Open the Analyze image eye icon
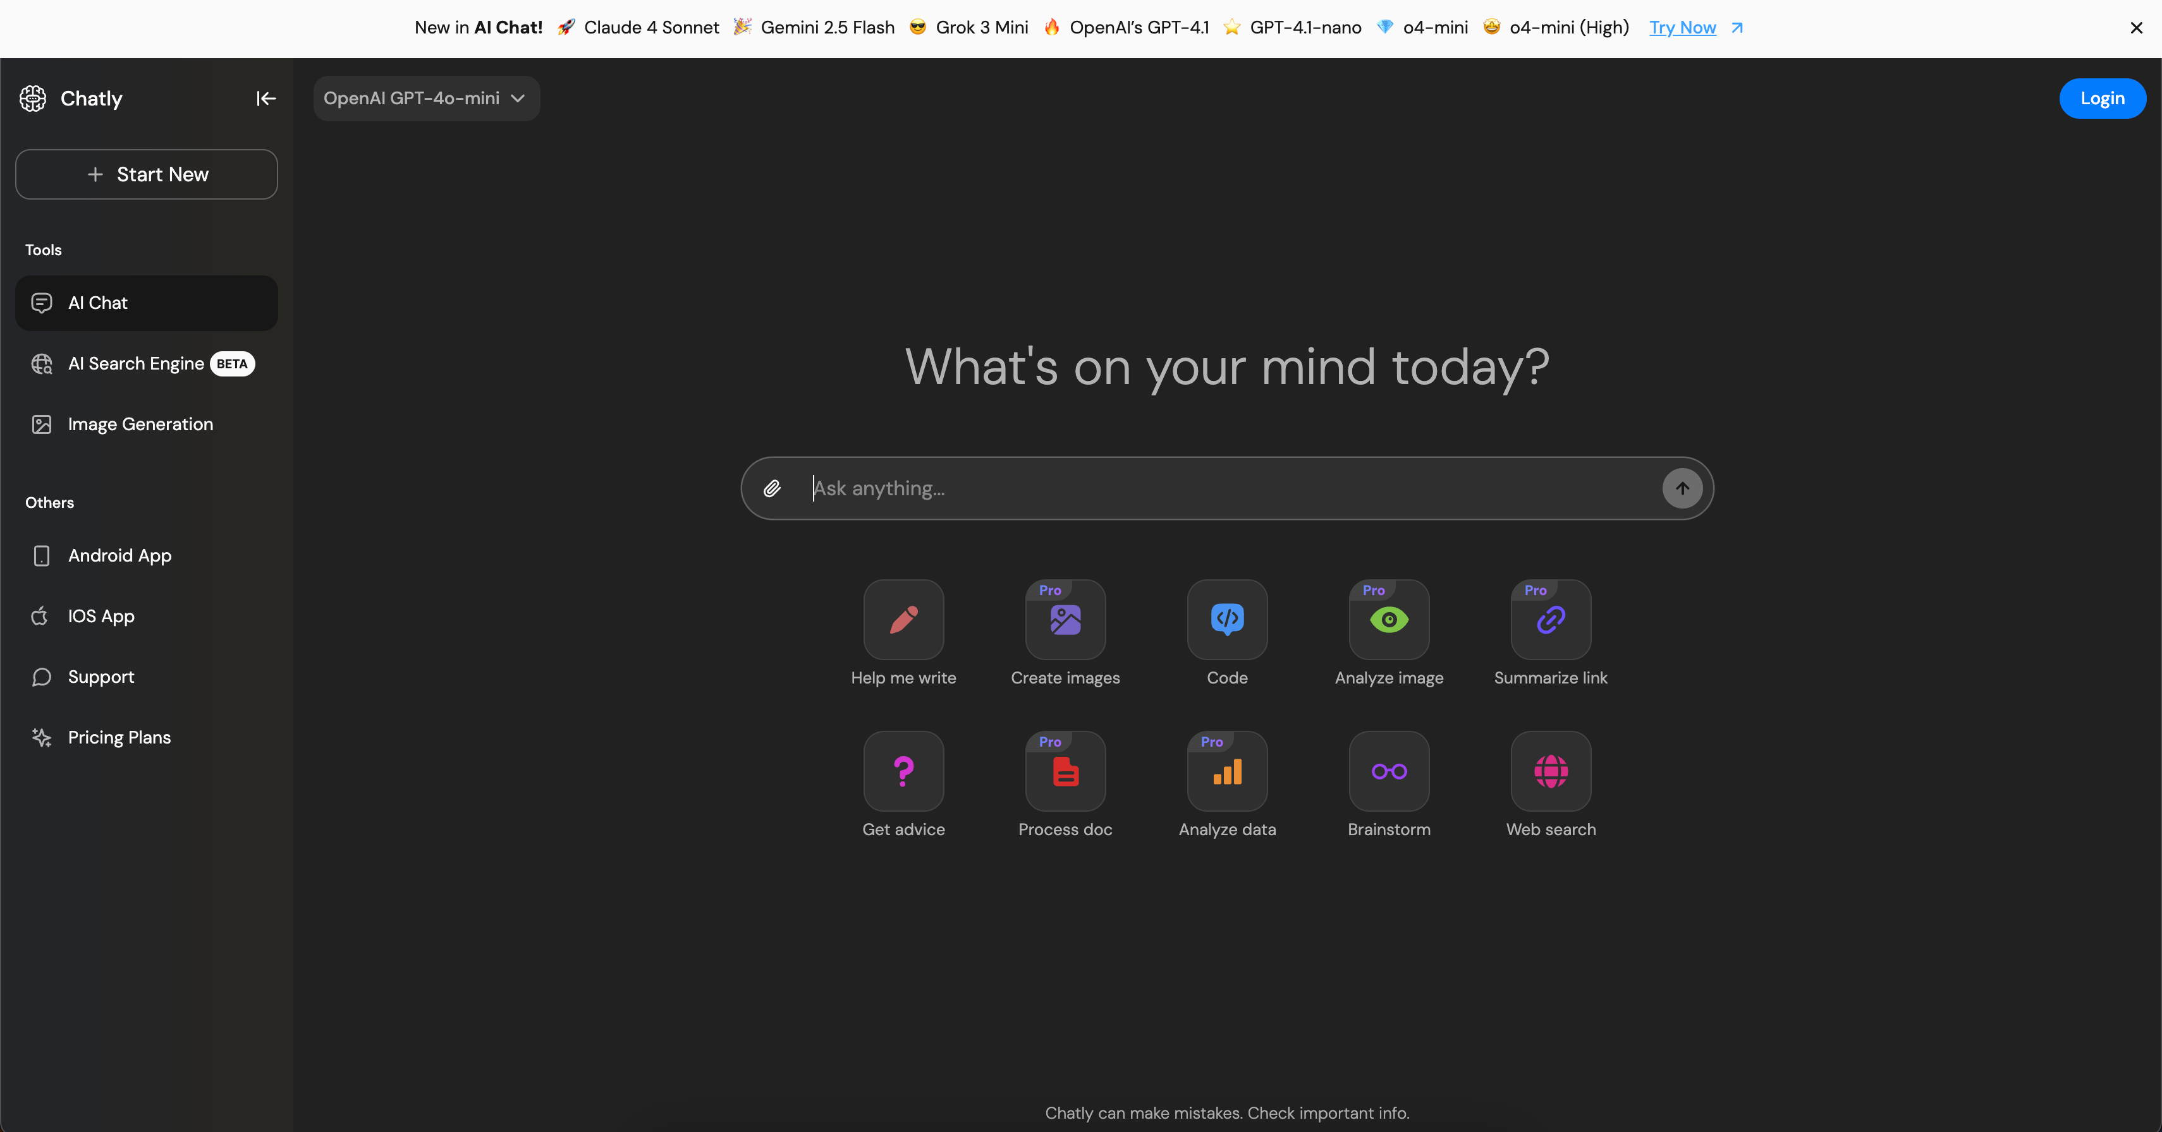 (x=1388, y=620)
